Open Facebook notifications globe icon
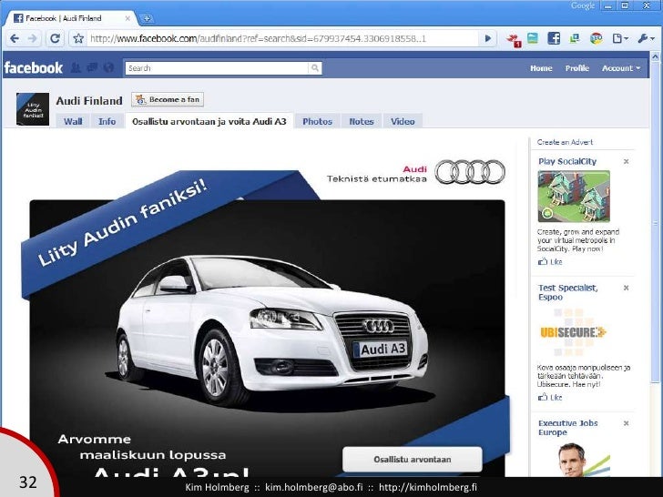Viewport: 663px width, 497px height. point(108,68)
